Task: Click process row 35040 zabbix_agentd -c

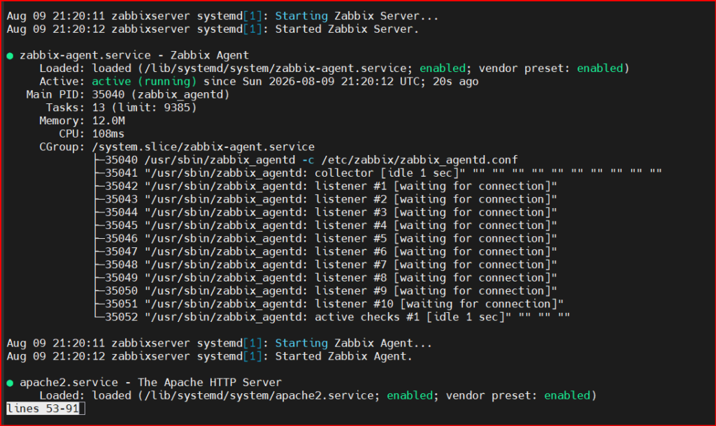Action: tap(306, 160)
